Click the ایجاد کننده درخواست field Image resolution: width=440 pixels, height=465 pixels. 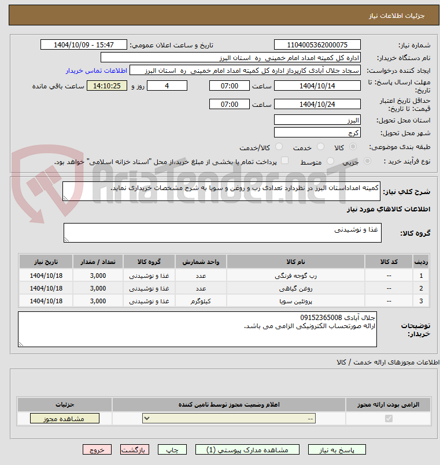245,70
